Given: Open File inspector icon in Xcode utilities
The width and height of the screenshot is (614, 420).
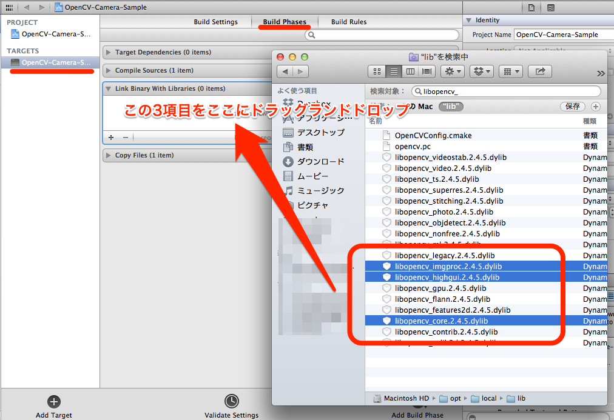Looking at the screenshot, I should tap(531, 7).
